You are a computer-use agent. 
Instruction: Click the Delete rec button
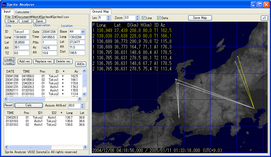(63, 61)
